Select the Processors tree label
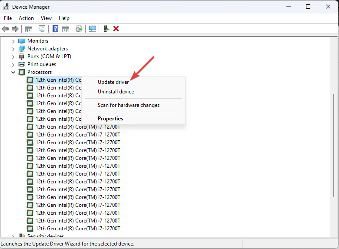This screenshot has height=249, width=339. tap(40, 72)
